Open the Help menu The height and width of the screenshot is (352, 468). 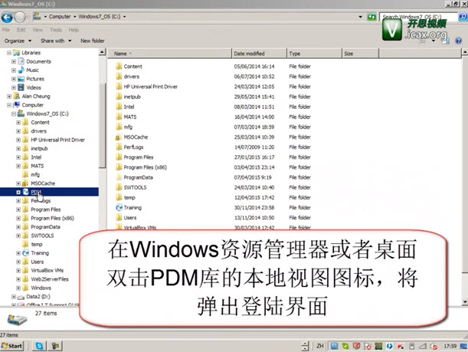[74, 30]
